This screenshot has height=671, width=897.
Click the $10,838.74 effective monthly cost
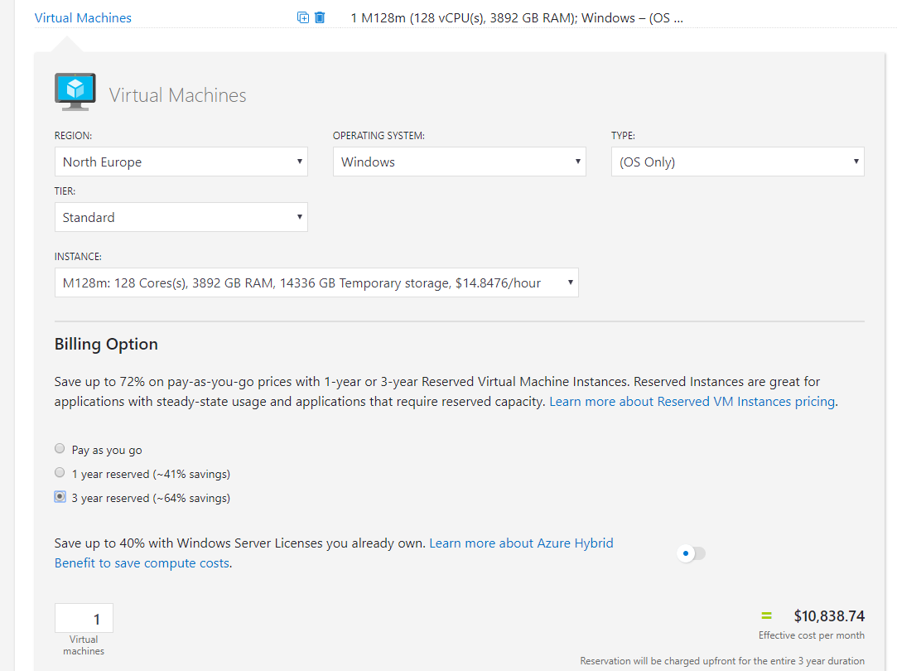828,616
